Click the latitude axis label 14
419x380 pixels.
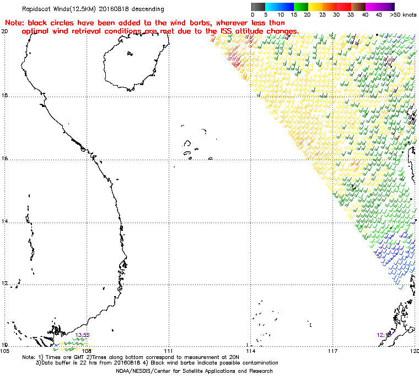[x=4, y=221]
